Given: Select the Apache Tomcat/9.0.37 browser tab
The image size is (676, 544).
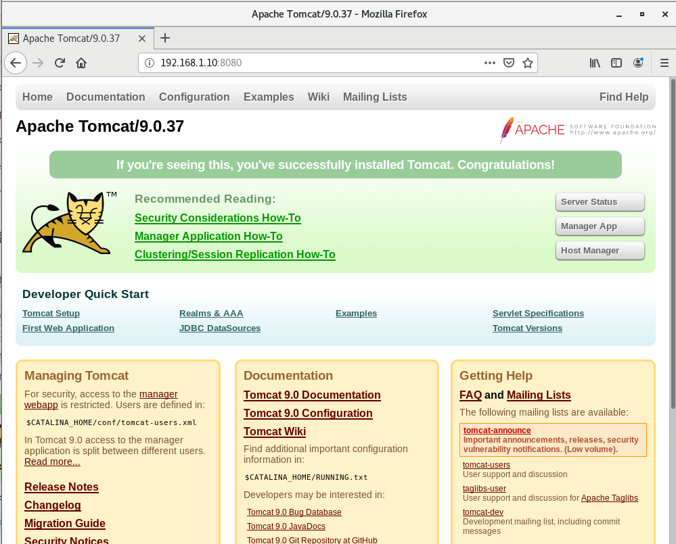Looking at the screenshot, I should coord(78,39).
